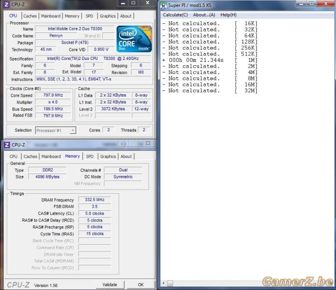
Task: Minimize the upper CPU-Z window
Action: pos(123,3)
